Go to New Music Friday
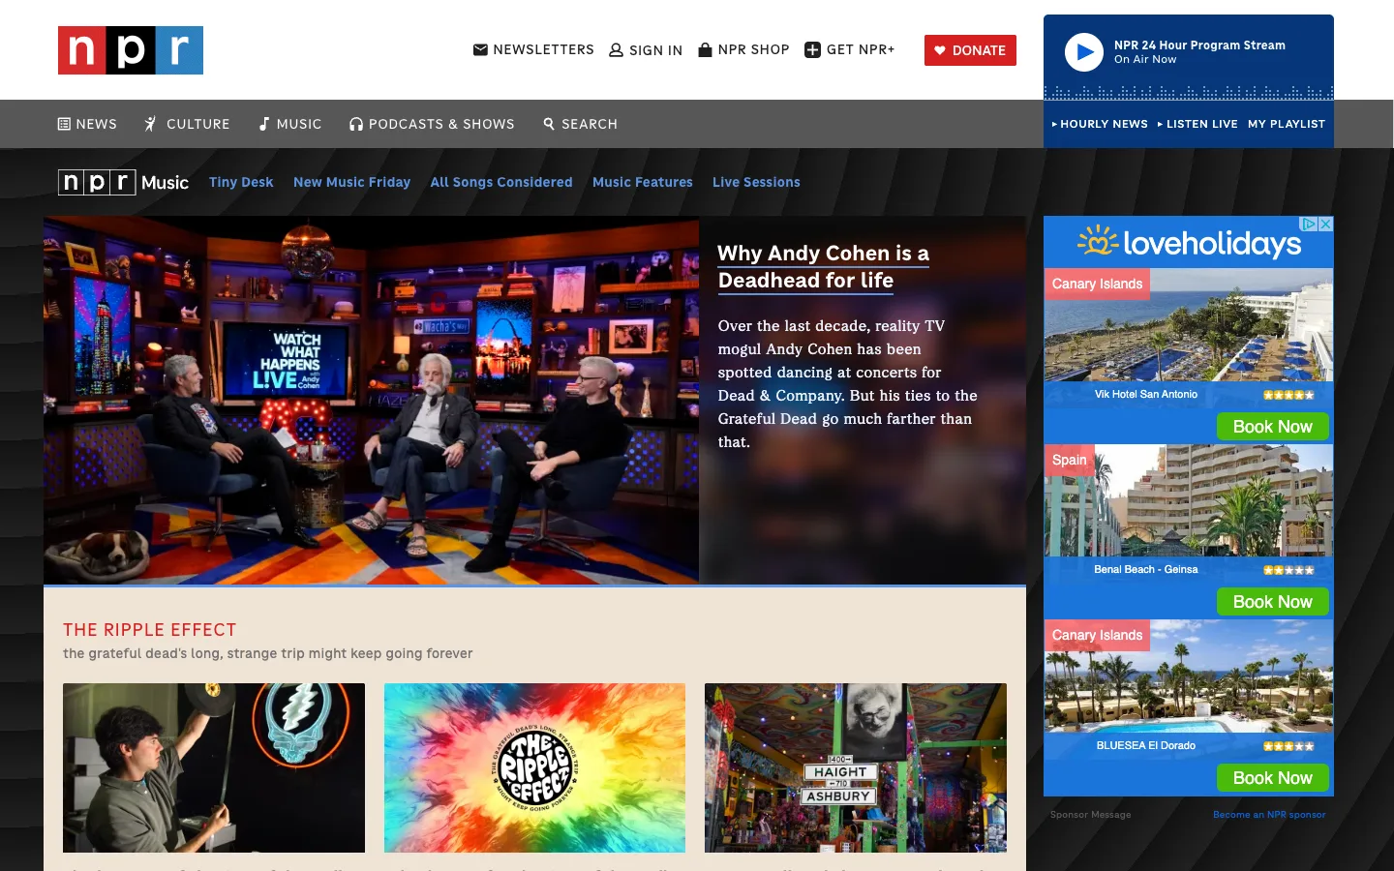This screenshot has height=871, width=1394. [351, 182]
